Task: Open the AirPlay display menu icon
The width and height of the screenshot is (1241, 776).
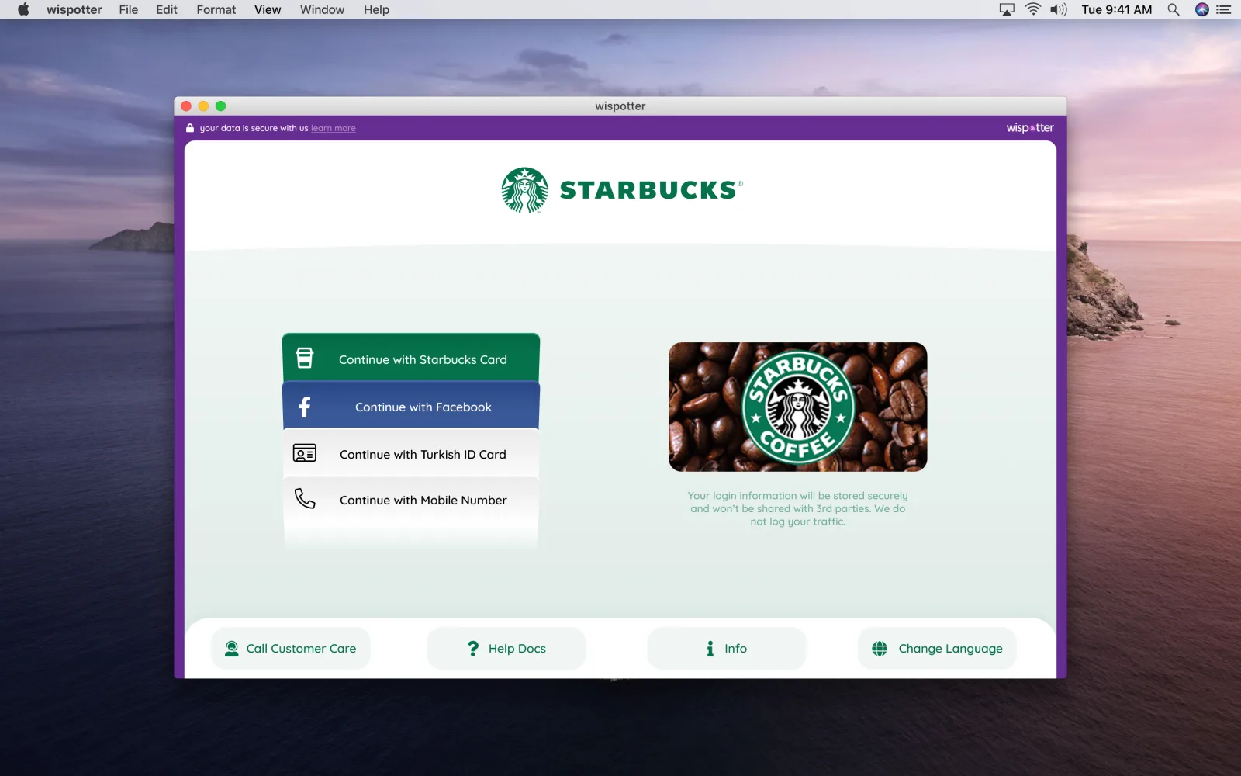Action: 1007,9
